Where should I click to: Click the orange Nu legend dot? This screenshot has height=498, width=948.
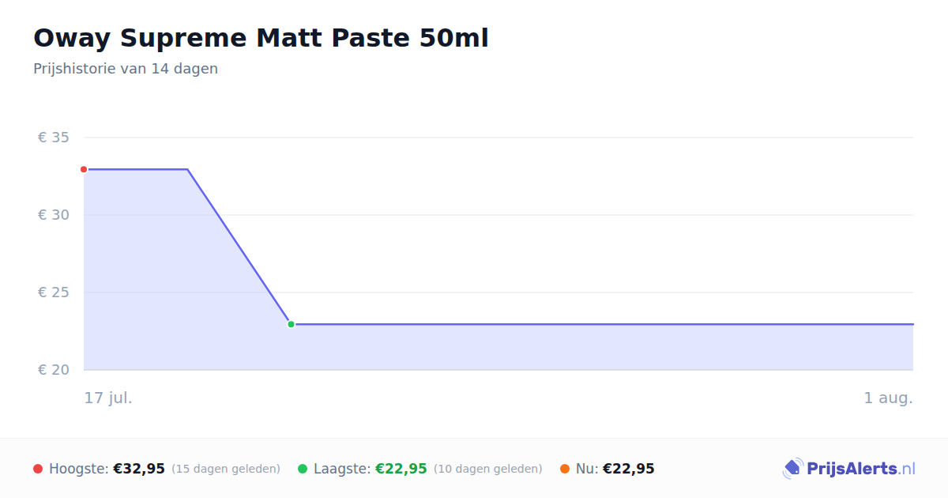[565, 469]
